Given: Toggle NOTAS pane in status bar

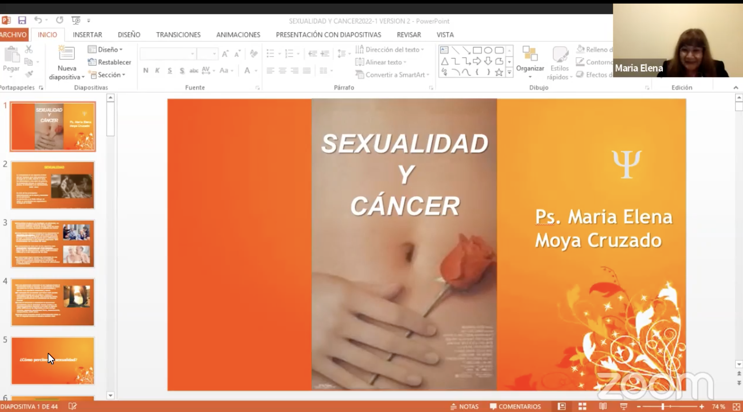Looking at the screenshot, I should pyautogui.click(x=464, y=406).
